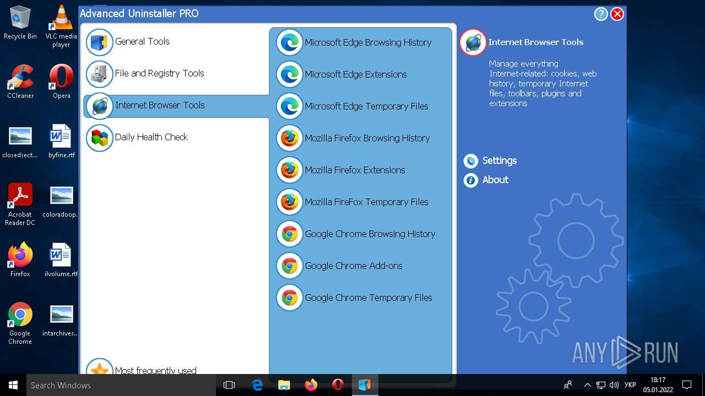Open Opera from the taskbar
This screenshot has height=396, width=705.
tap(338, 385)
